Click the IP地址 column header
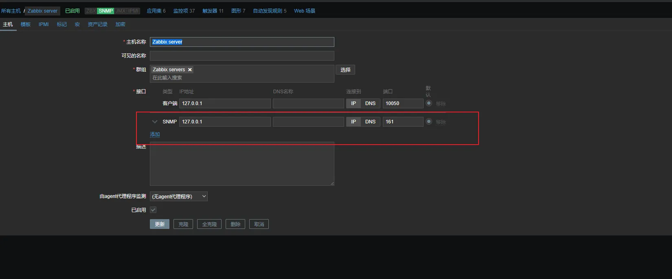 pos(187,92)
